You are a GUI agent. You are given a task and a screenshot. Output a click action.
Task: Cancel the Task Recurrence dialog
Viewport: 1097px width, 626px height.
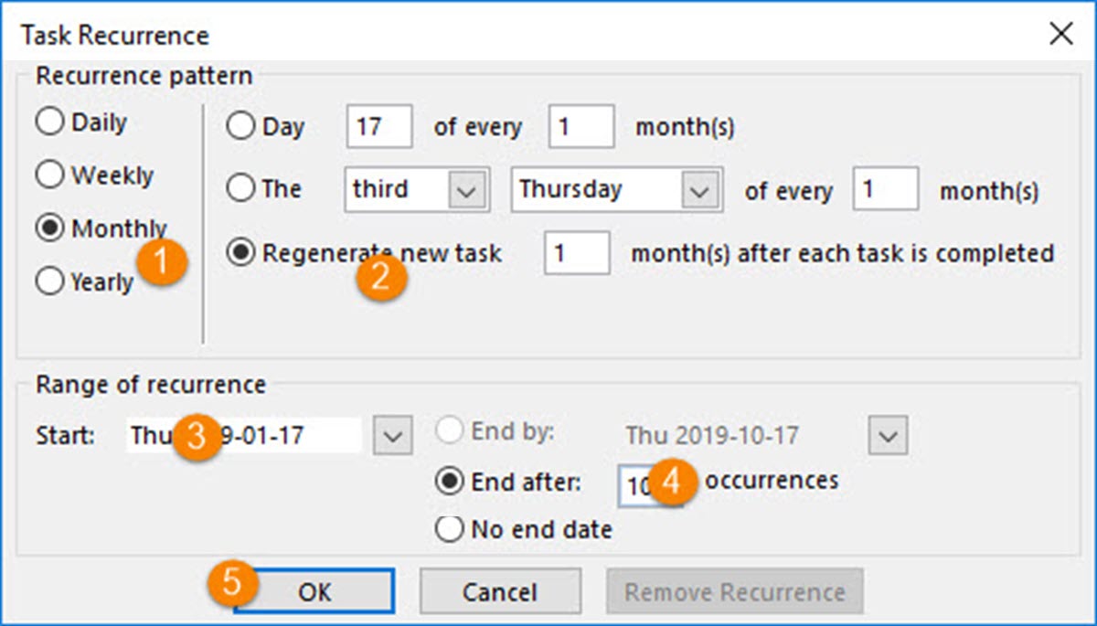pyautogui.click(x=500, y=591)
